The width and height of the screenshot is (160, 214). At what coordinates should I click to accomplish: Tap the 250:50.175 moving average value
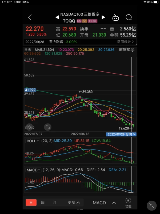pyautogui.click(x=75, y=53)
